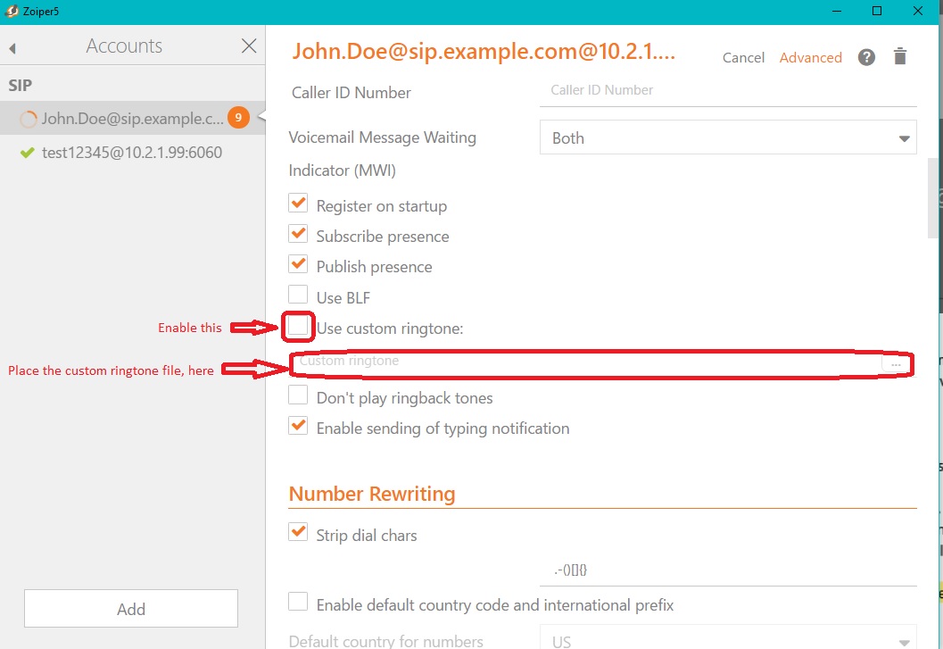Viewport: 943px width, 649px height.
Task: Delete account using the trash icon
Action: tap(900, 57)
